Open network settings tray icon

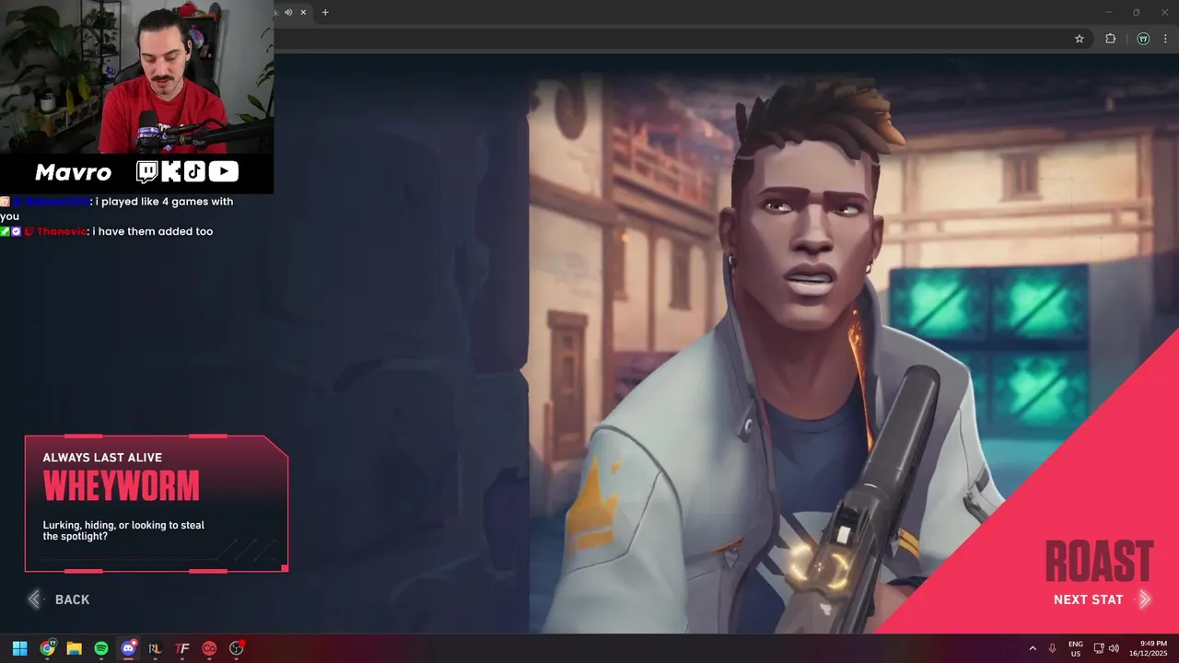(1099, 648)
